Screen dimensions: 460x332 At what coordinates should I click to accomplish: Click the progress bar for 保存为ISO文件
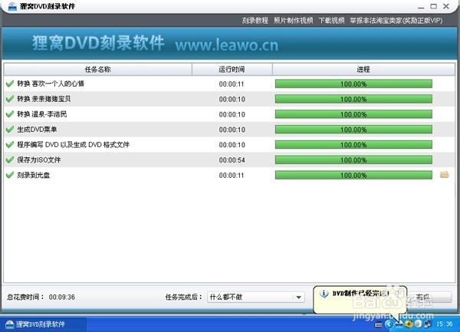(x=353, y=159)
